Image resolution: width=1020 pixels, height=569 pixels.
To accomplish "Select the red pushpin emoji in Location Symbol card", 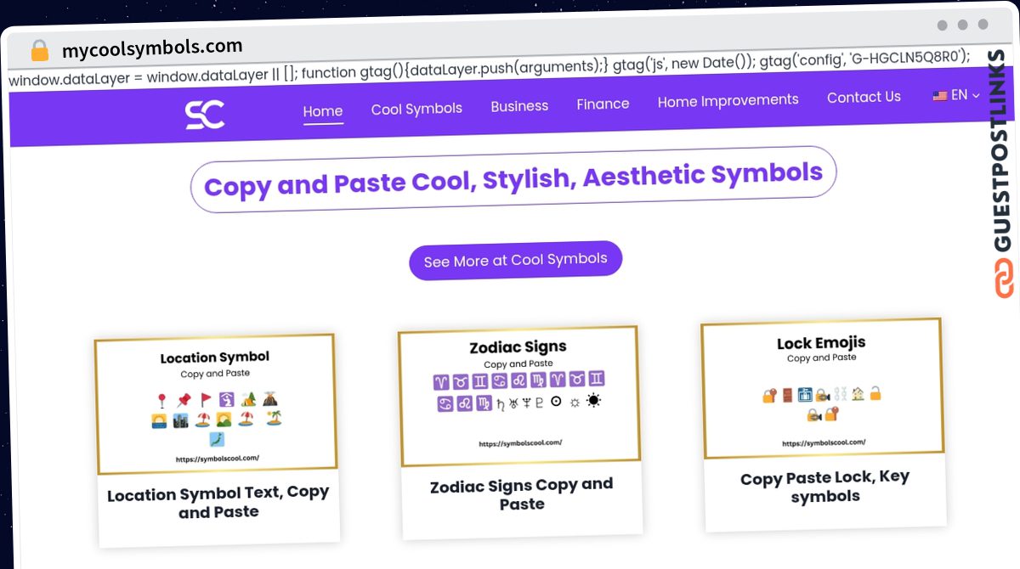I will [x=184, y=398].
